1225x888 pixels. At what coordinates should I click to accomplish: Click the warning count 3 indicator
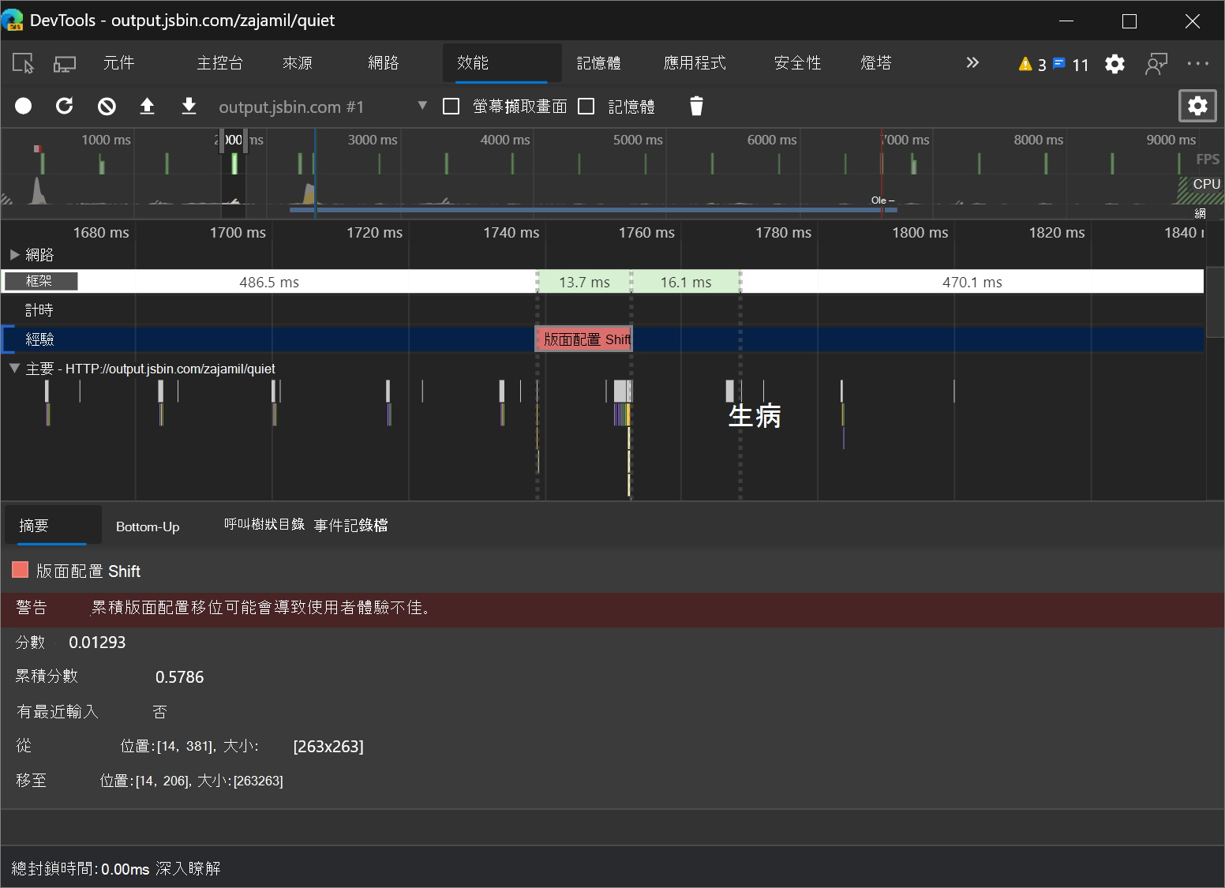coord(1032,65)
